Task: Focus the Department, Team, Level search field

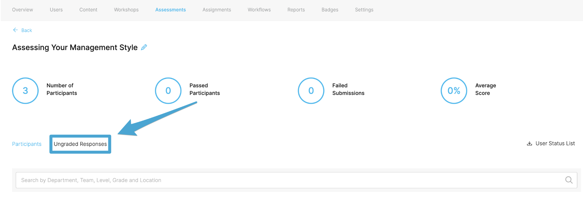Action: pos(296,180)
